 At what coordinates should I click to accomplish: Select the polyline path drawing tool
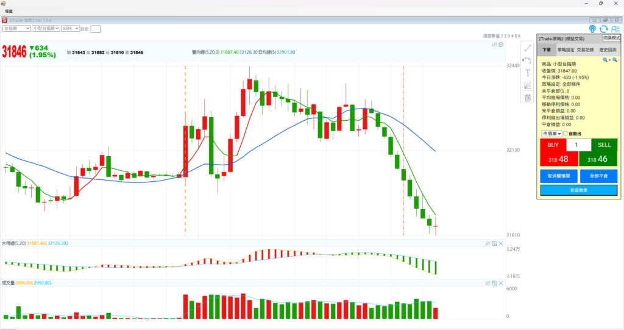[x=528, y=60]
